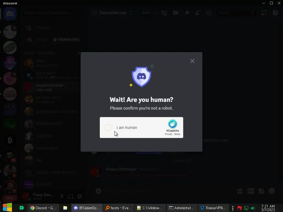This screenshot has height=212, width=283.
Task: Expand the hidden tray icons menu
Action: pyautogui.click(x=233, y=208)
